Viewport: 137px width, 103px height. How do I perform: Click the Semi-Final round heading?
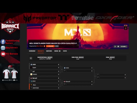pos(75,57)
